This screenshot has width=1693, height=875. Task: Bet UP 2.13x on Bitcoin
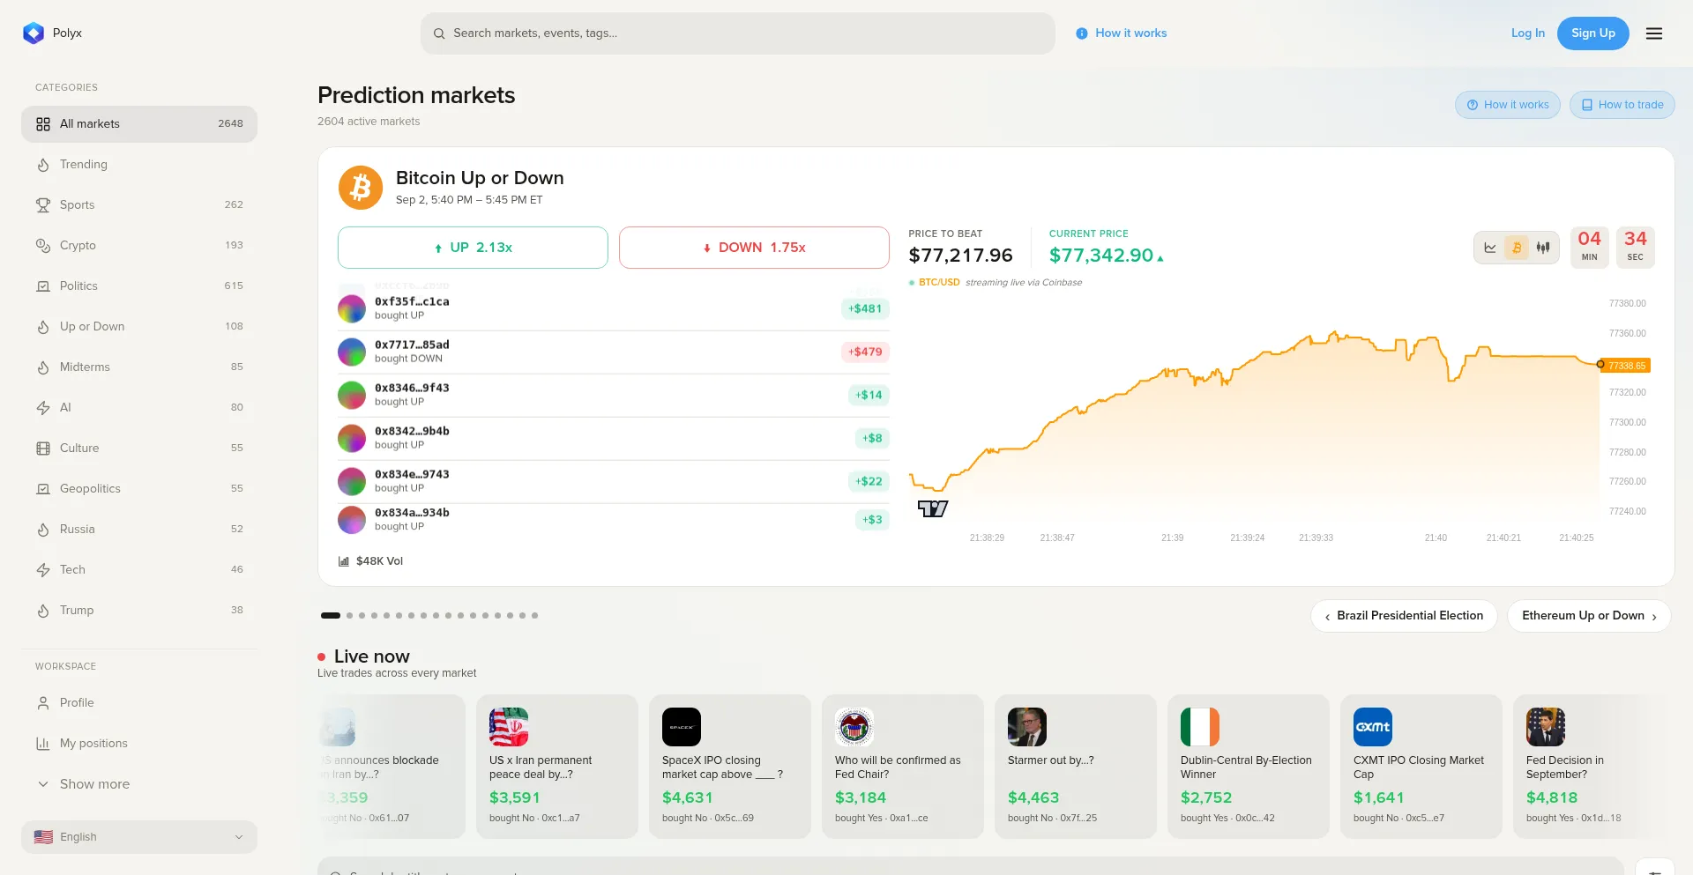(x=473, y=248)
